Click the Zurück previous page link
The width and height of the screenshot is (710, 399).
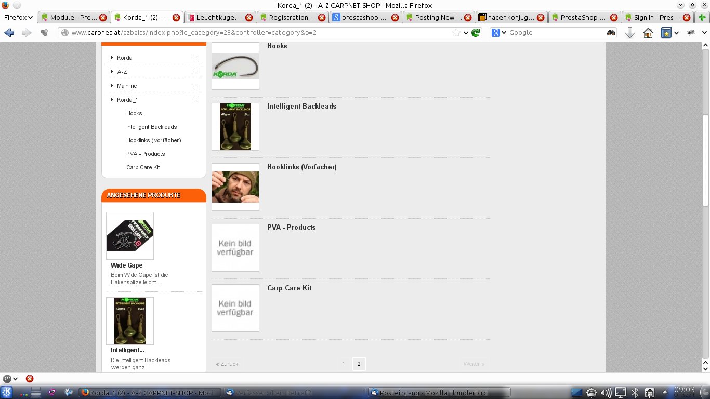(x=227, y=364)
